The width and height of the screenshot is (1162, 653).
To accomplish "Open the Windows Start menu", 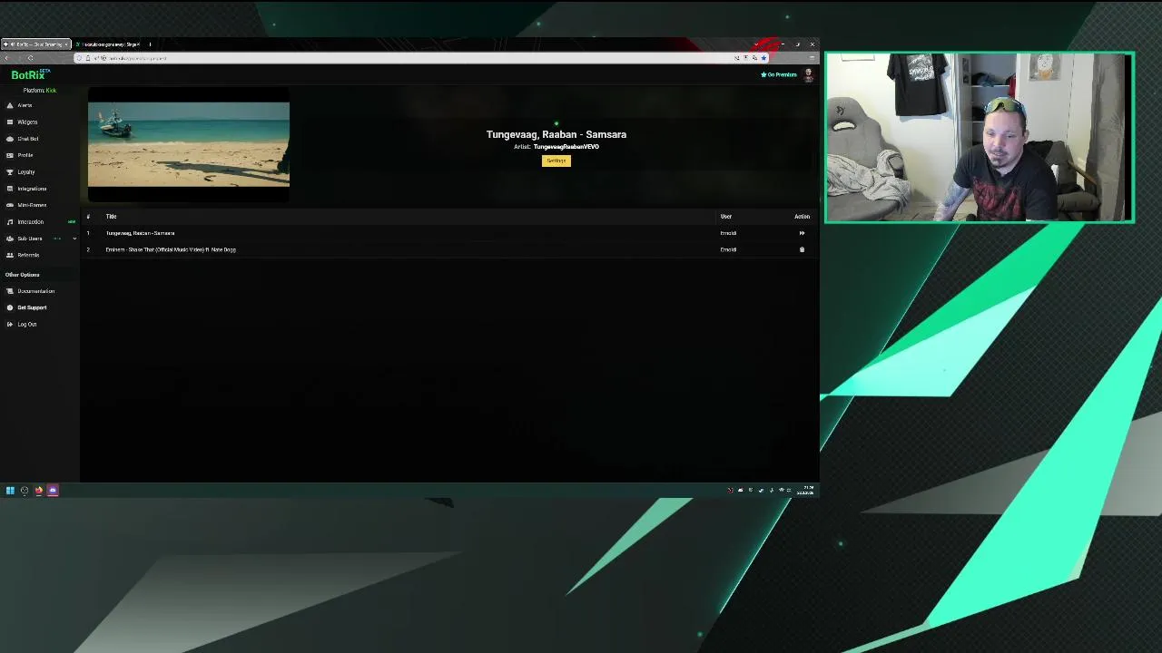I will coord(10,491).
